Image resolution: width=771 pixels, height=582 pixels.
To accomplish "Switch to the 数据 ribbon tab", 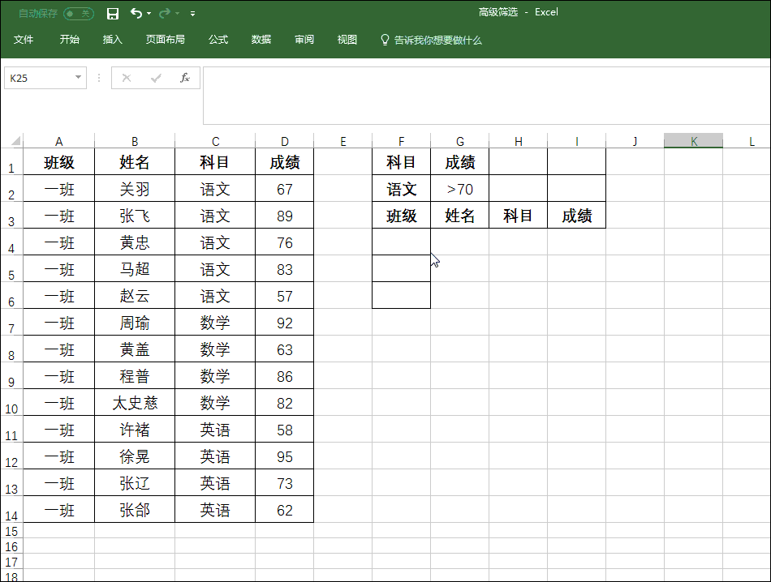I will click(x=261, y=40).
